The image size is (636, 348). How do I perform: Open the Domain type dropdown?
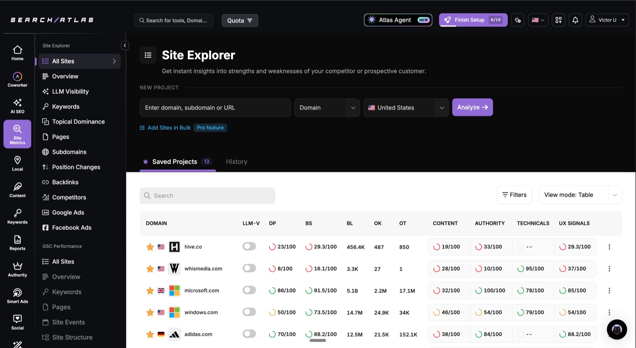(x=327, y=108)
